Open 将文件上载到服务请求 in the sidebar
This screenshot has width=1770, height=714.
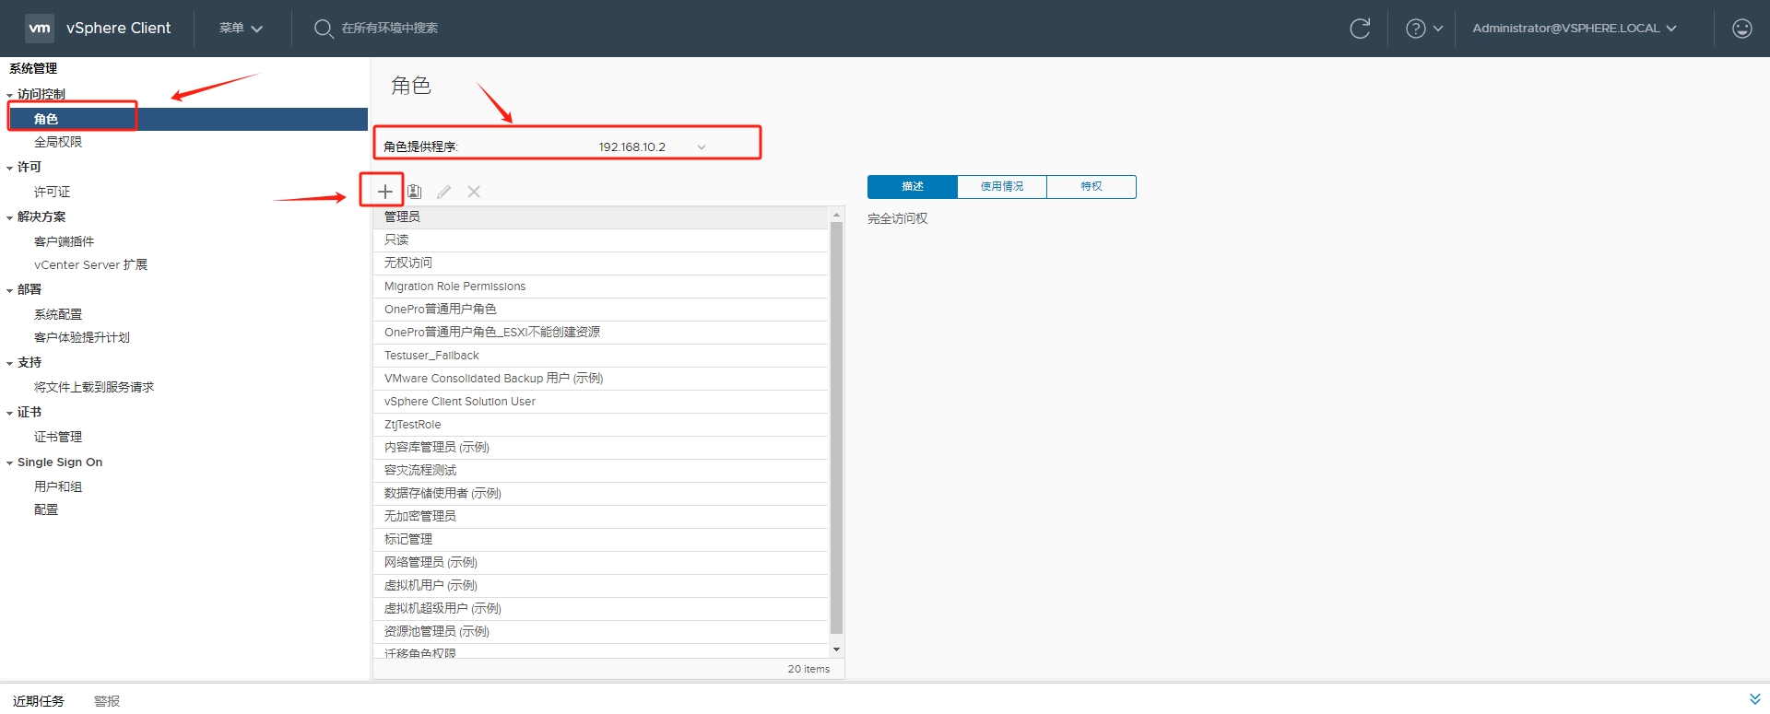[x=94, y=387]
